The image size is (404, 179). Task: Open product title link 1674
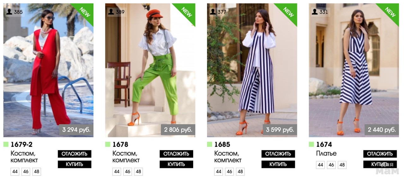(x=324, y=144)
